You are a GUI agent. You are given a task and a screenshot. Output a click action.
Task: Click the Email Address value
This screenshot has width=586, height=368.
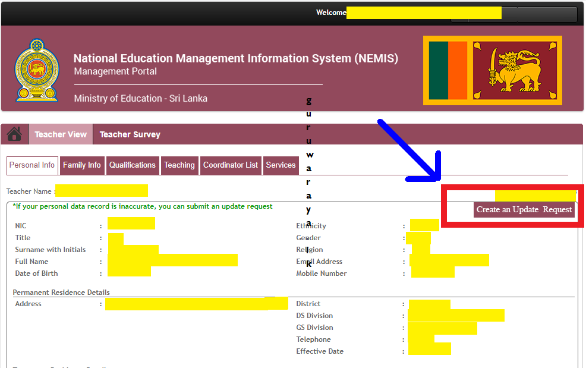coord(448,261)
